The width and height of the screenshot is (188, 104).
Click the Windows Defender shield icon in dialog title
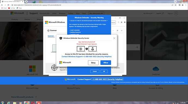tap(61, 38)
